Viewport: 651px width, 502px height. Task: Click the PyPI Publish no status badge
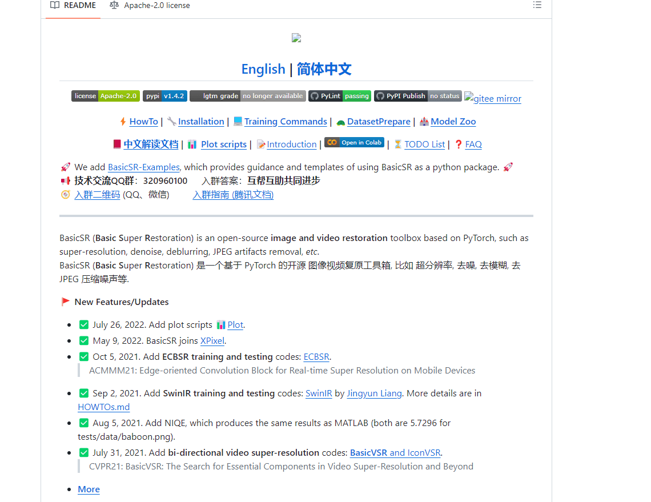pyautogui.click(x=417, y=96)
